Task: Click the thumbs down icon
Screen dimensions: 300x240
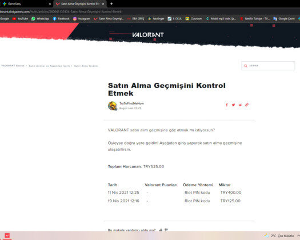Action: pos(166,230)
